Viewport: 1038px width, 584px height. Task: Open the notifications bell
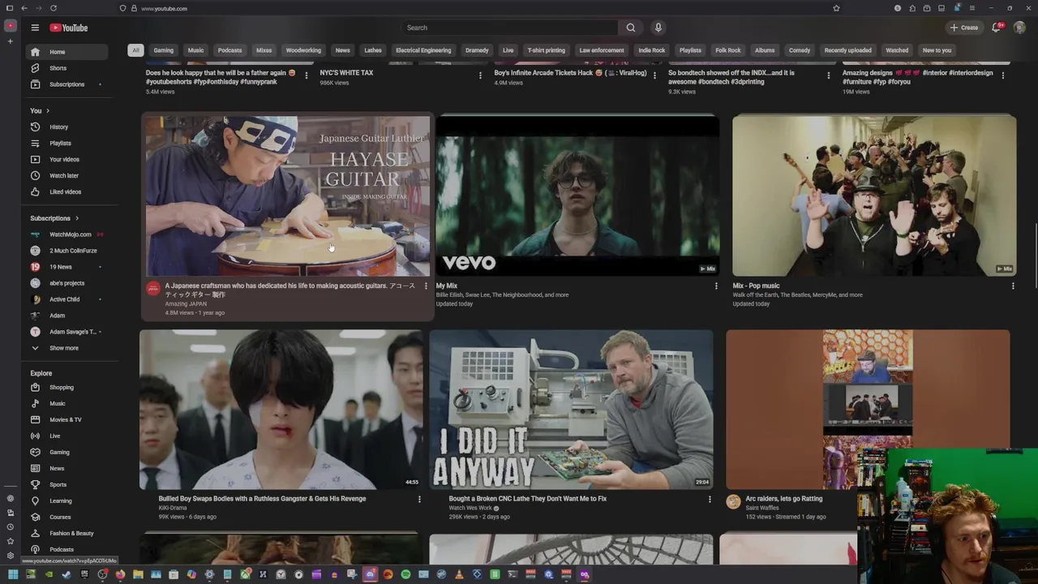click(997, 28)
